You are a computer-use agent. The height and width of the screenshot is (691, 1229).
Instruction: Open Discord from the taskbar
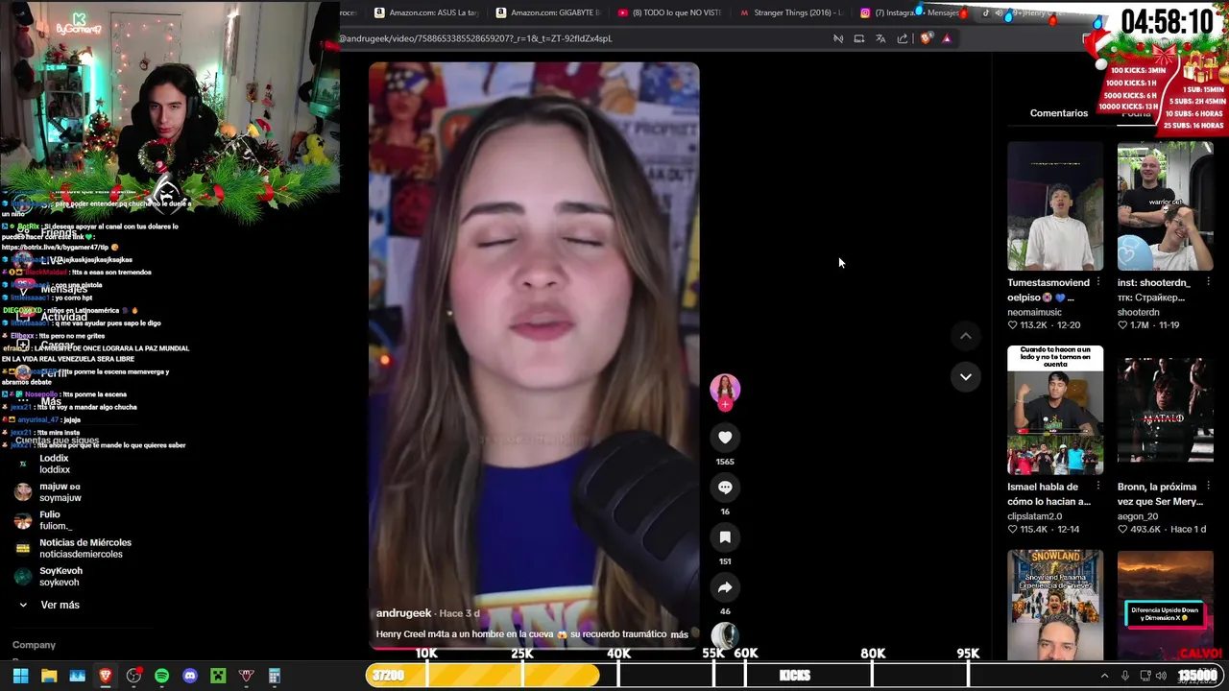point(190,676)
